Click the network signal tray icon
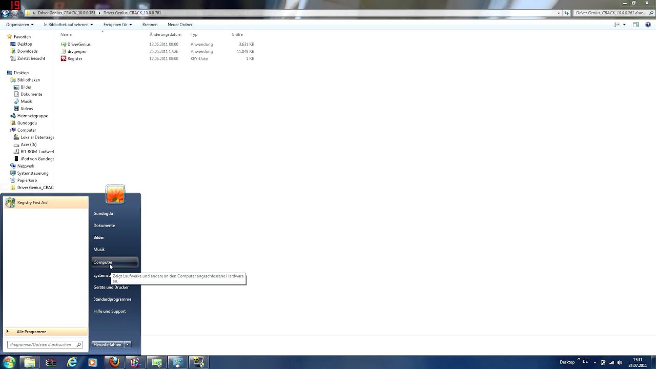This screenshot has height=369, width=656. (611, 362)
